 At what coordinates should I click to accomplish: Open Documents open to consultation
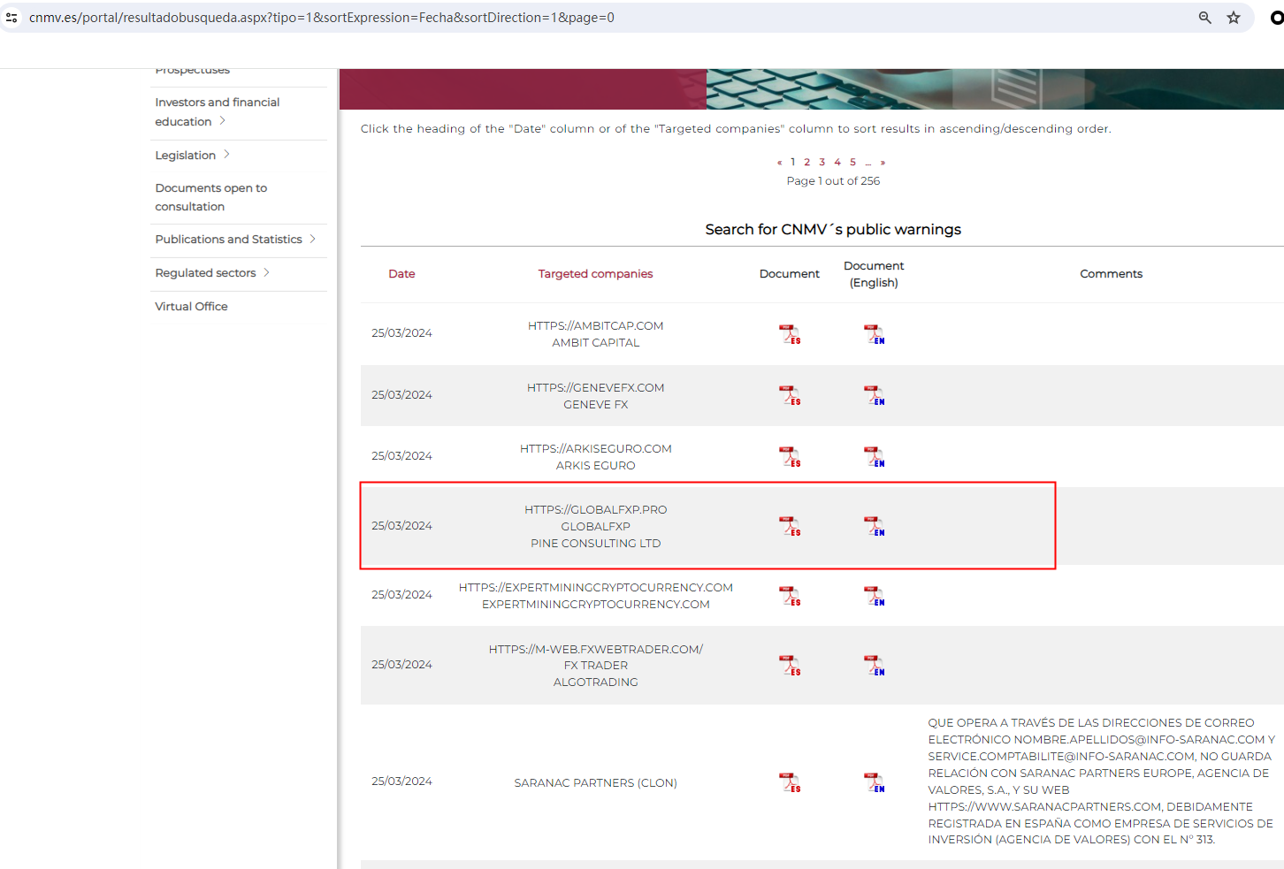(210, 197)
